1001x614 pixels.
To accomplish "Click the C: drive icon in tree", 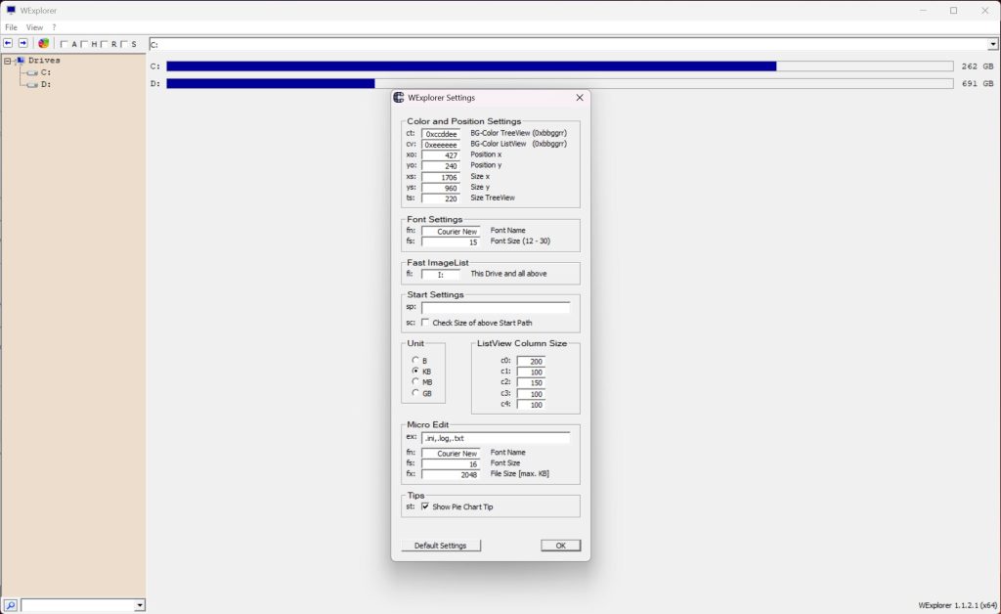I will pos(32,72).
